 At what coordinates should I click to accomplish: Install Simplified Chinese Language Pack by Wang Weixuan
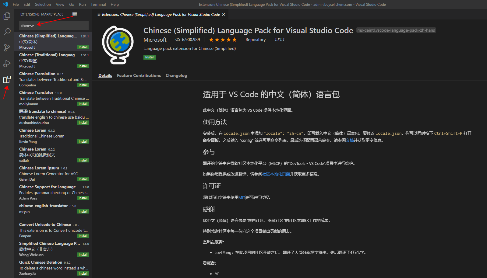point(83,255)
